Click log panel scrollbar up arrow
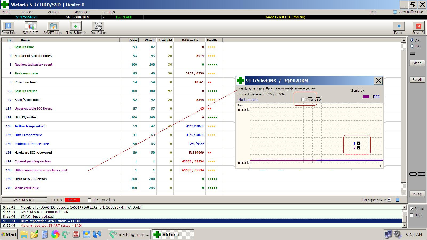The image size is (427, 240). click(x=404, y=207)
